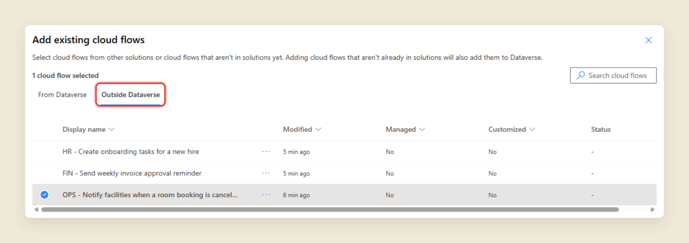Click the scrollbar left arrow
Image resolution: width=689 pixels, height=243 pixels.
point(36,209)
